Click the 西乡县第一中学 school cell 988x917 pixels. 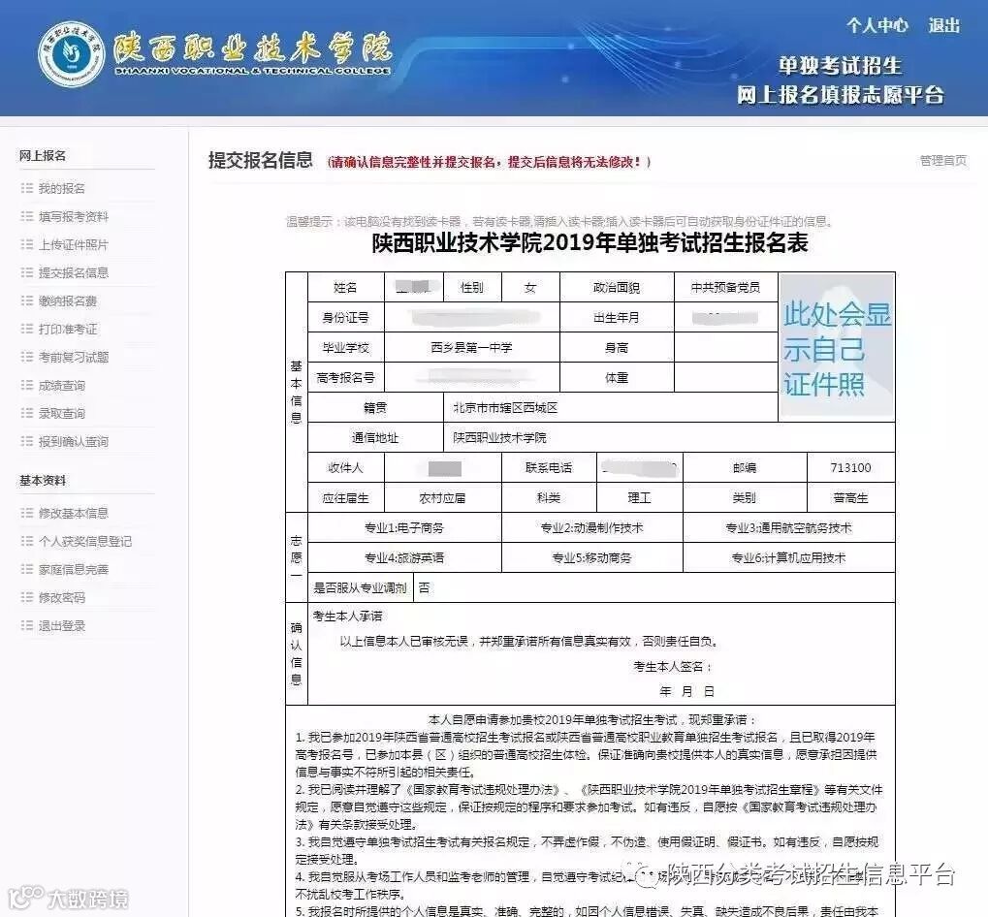pyautogui.click(x=471, y=348)
